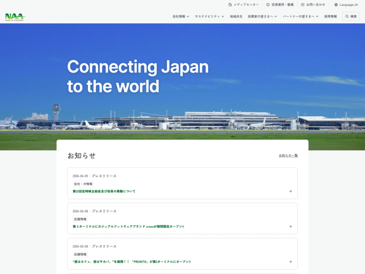The height and width of the screenshot is (274, 365).
Task: Open the 空港運用・整備 link
Action: [280, 4]
